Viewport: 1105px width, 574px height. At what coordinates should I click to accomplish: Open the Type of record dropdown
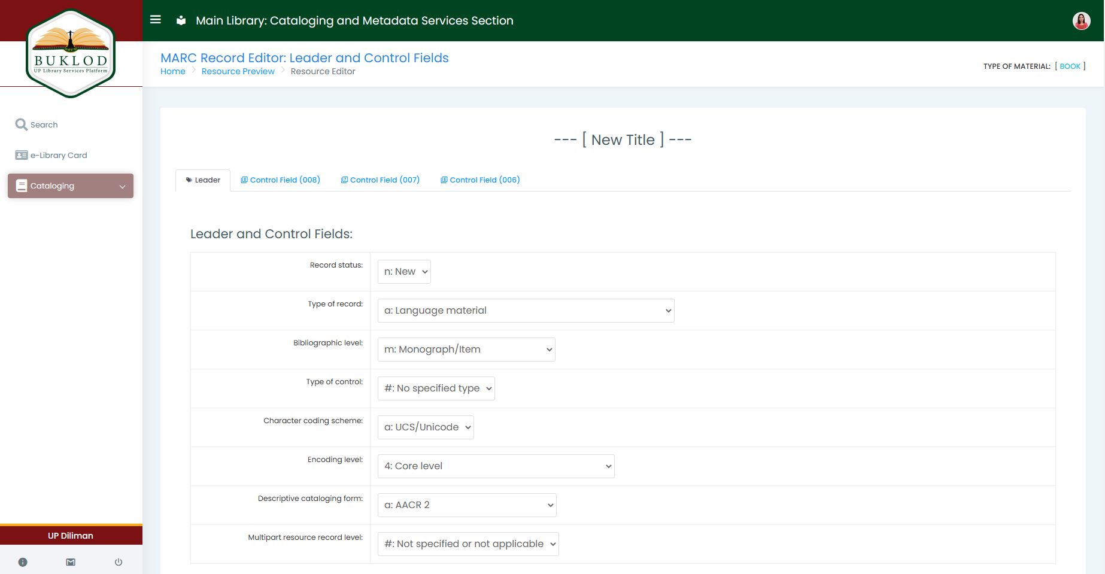[525, 310]
